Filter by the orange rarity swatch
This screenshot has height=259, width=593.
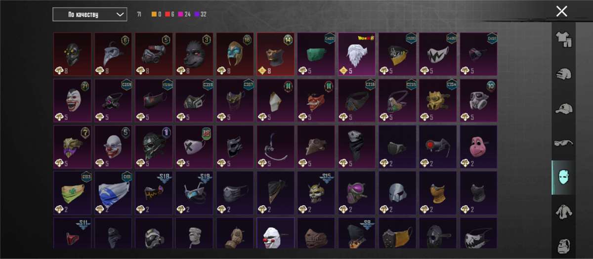pyautogui.click(x=154, y=14)
